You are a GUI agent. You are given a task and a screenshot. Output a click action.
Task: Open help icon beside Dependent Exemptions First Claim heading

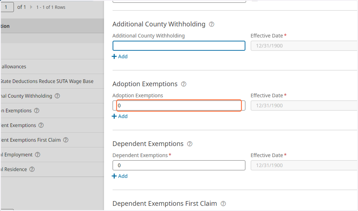223,204
